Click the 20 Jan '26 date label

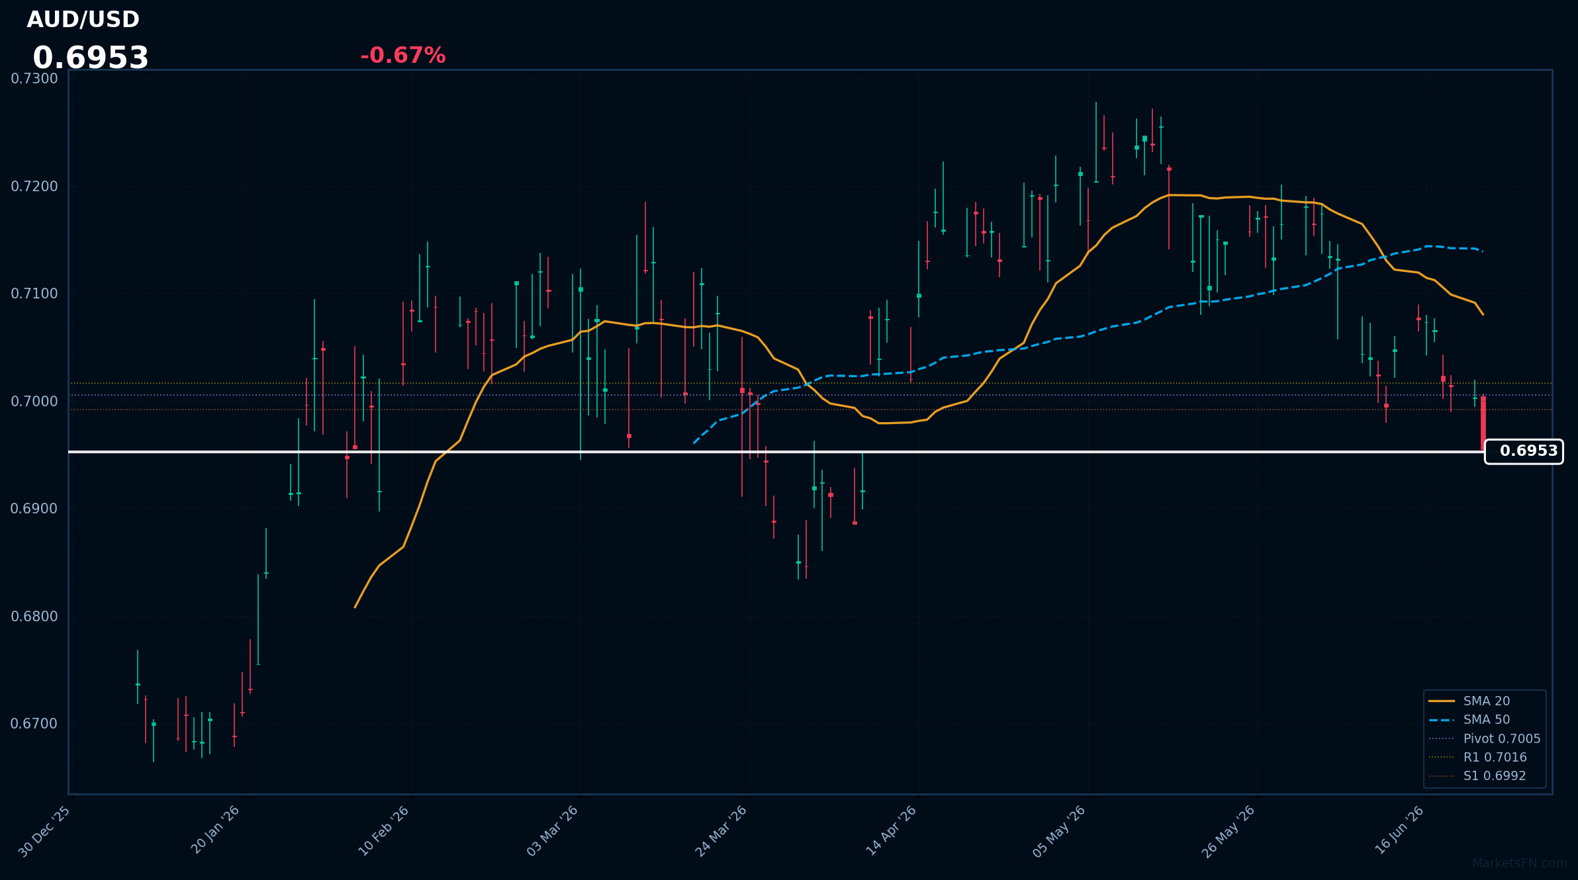215,830
